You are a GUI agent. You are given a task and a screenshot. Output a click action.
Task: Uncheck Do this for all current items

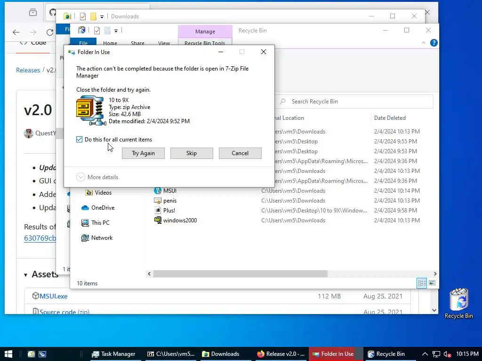click(x=79, y=139)
